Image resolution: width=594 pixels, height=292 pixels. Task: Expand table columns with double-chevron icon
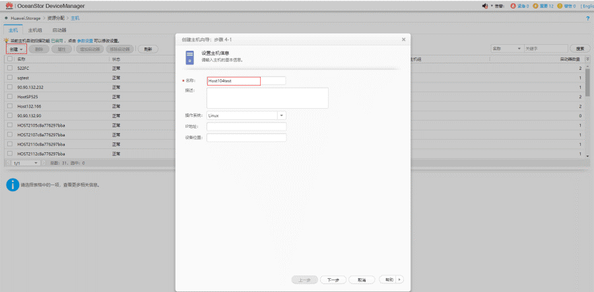click(587, 59)
